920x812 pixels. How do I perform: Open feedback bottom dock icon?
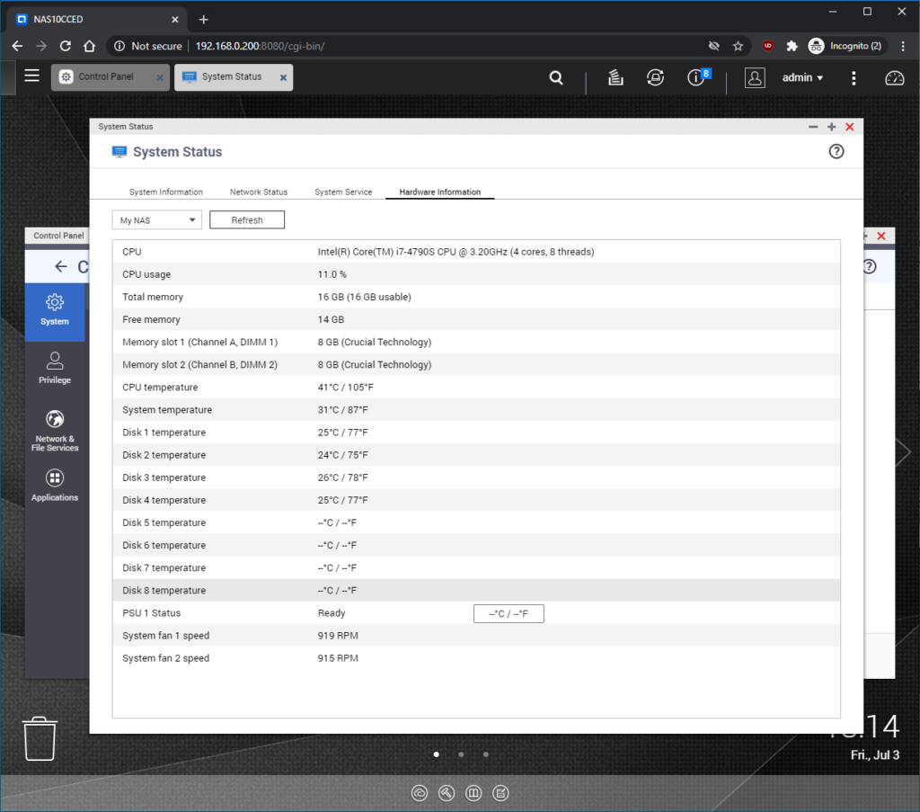pos(500,793)
